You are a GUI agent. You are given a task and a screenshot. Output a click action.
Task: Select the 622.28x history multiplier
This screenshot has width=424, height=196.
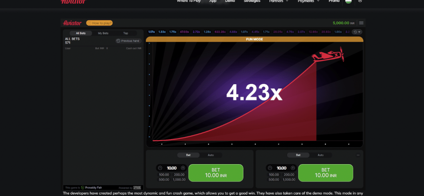click(220, 32)
